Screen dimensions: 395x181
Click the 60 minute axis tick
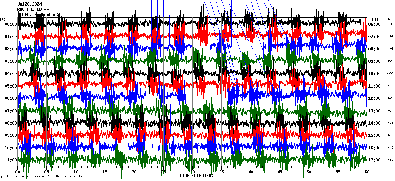pyautogui.click(x=366, y=172)
